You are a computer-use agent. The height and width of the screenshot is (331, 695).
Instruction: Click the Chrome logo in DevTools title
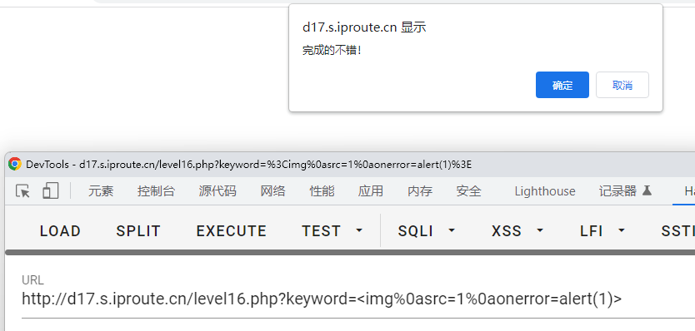[x=15, y=165]
